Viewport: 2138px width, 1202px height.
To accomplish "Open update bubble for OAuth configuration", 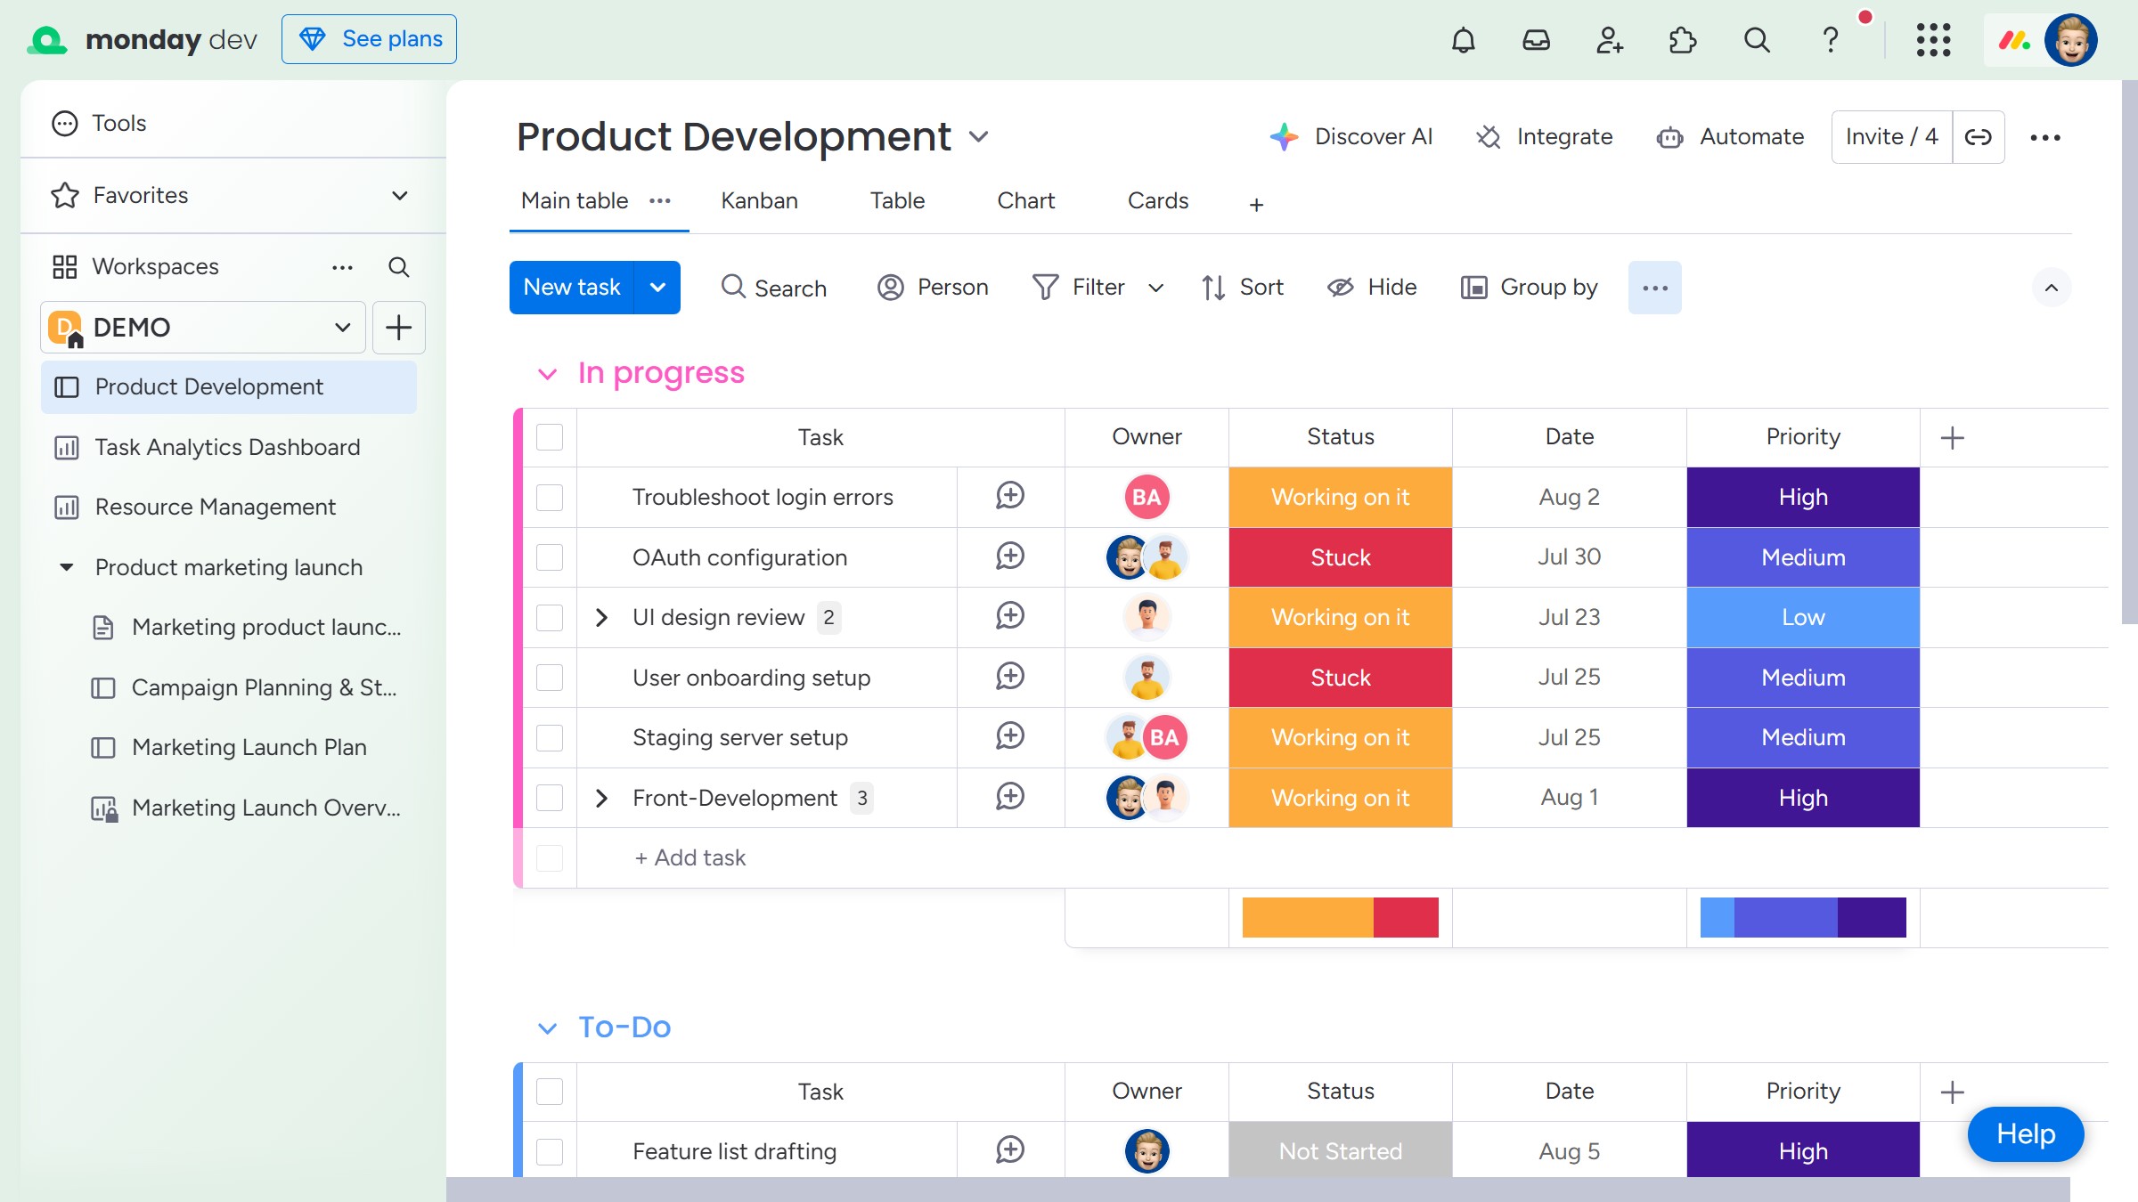I will click(x=1010, y=557).
